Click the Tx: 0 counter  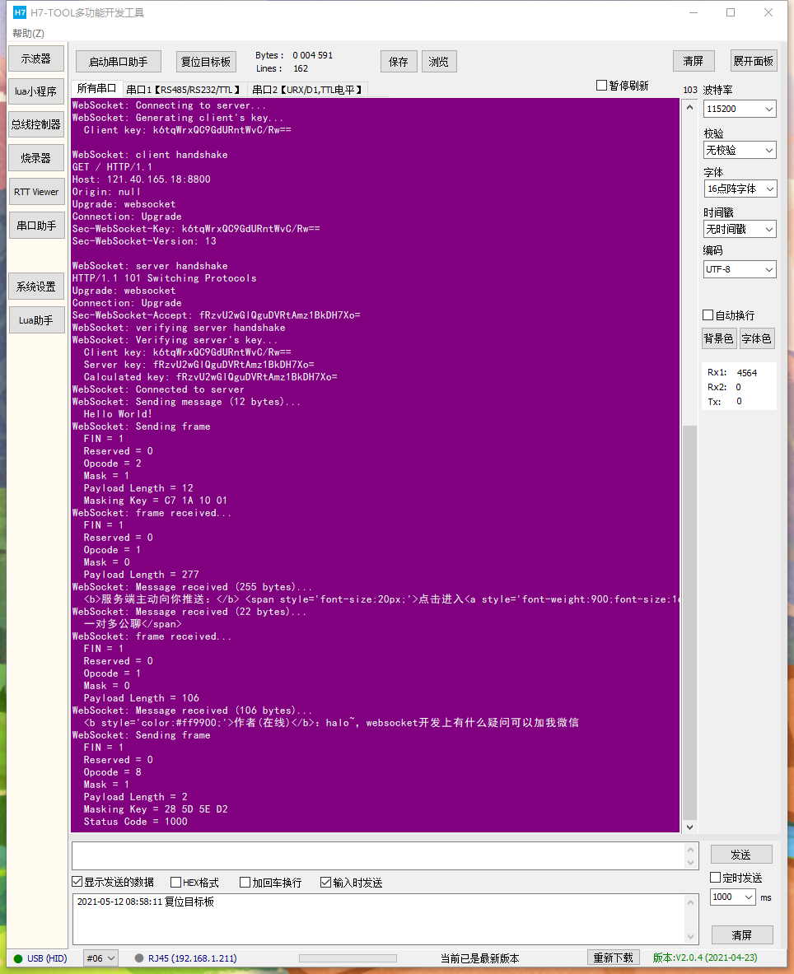point(725,401)
